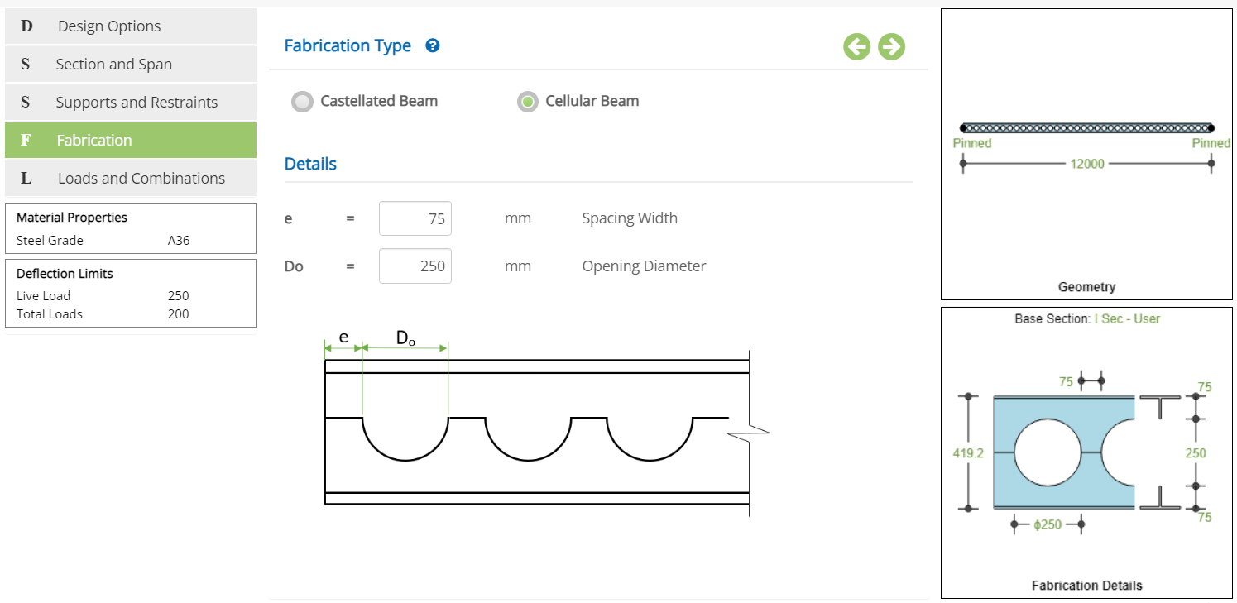Click the Fabrication Type help question icon
Viewport: 1237px width, 603px height.
[432, 46]
